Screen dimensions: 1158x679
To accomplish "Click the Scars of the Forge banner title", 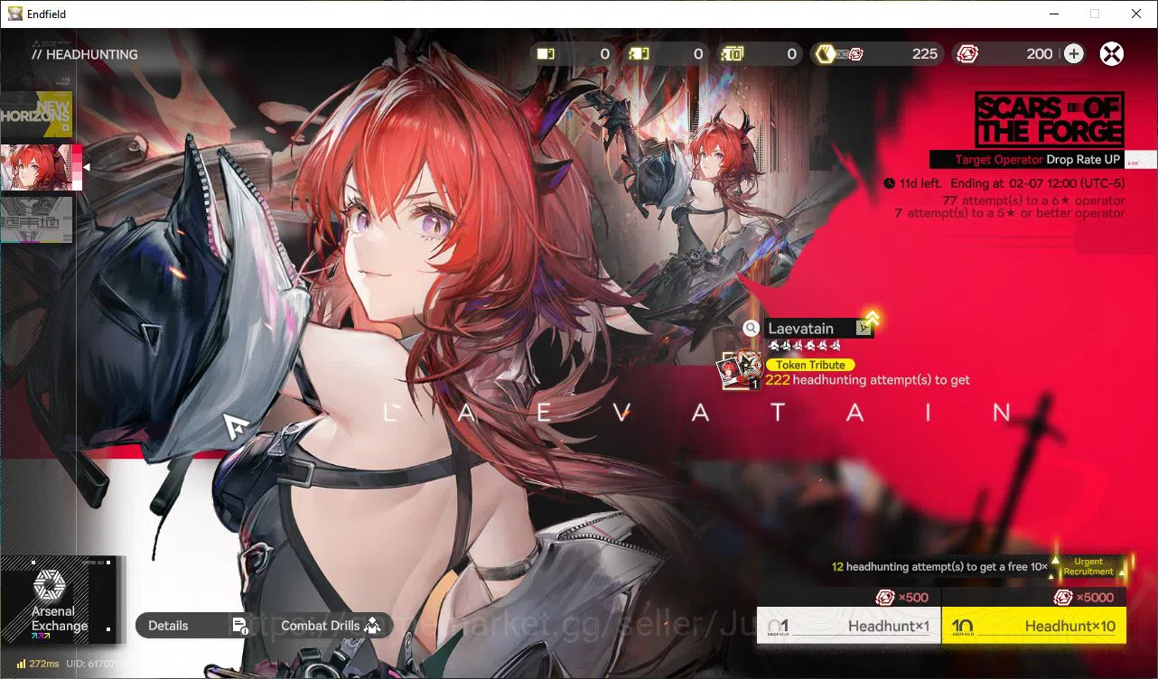I will pos(1050,119).
